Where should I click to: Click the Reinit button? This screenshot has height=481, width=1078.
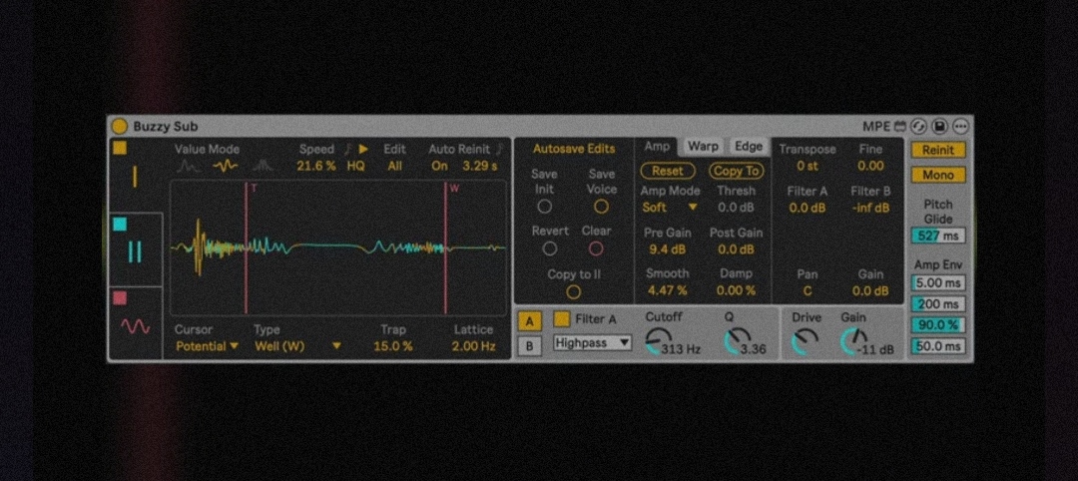(x=938, y=150)
